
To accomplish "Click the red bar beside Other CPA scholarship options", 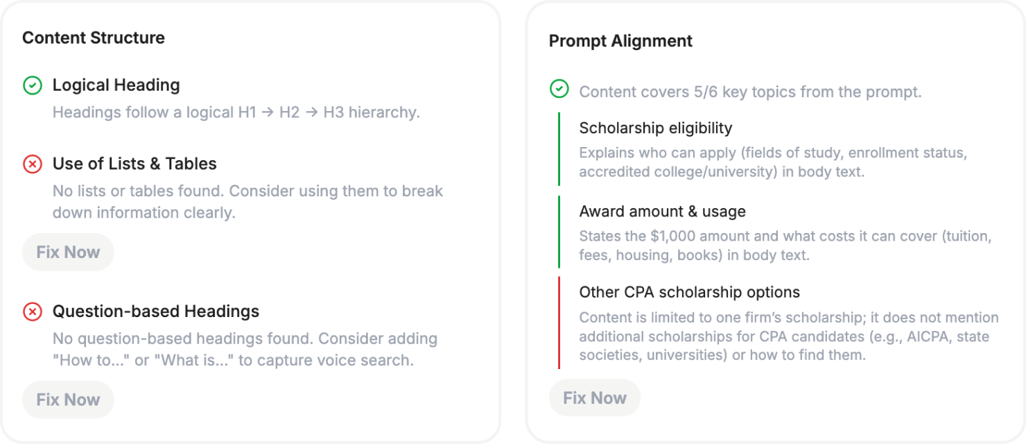I will tap(559, 323).
